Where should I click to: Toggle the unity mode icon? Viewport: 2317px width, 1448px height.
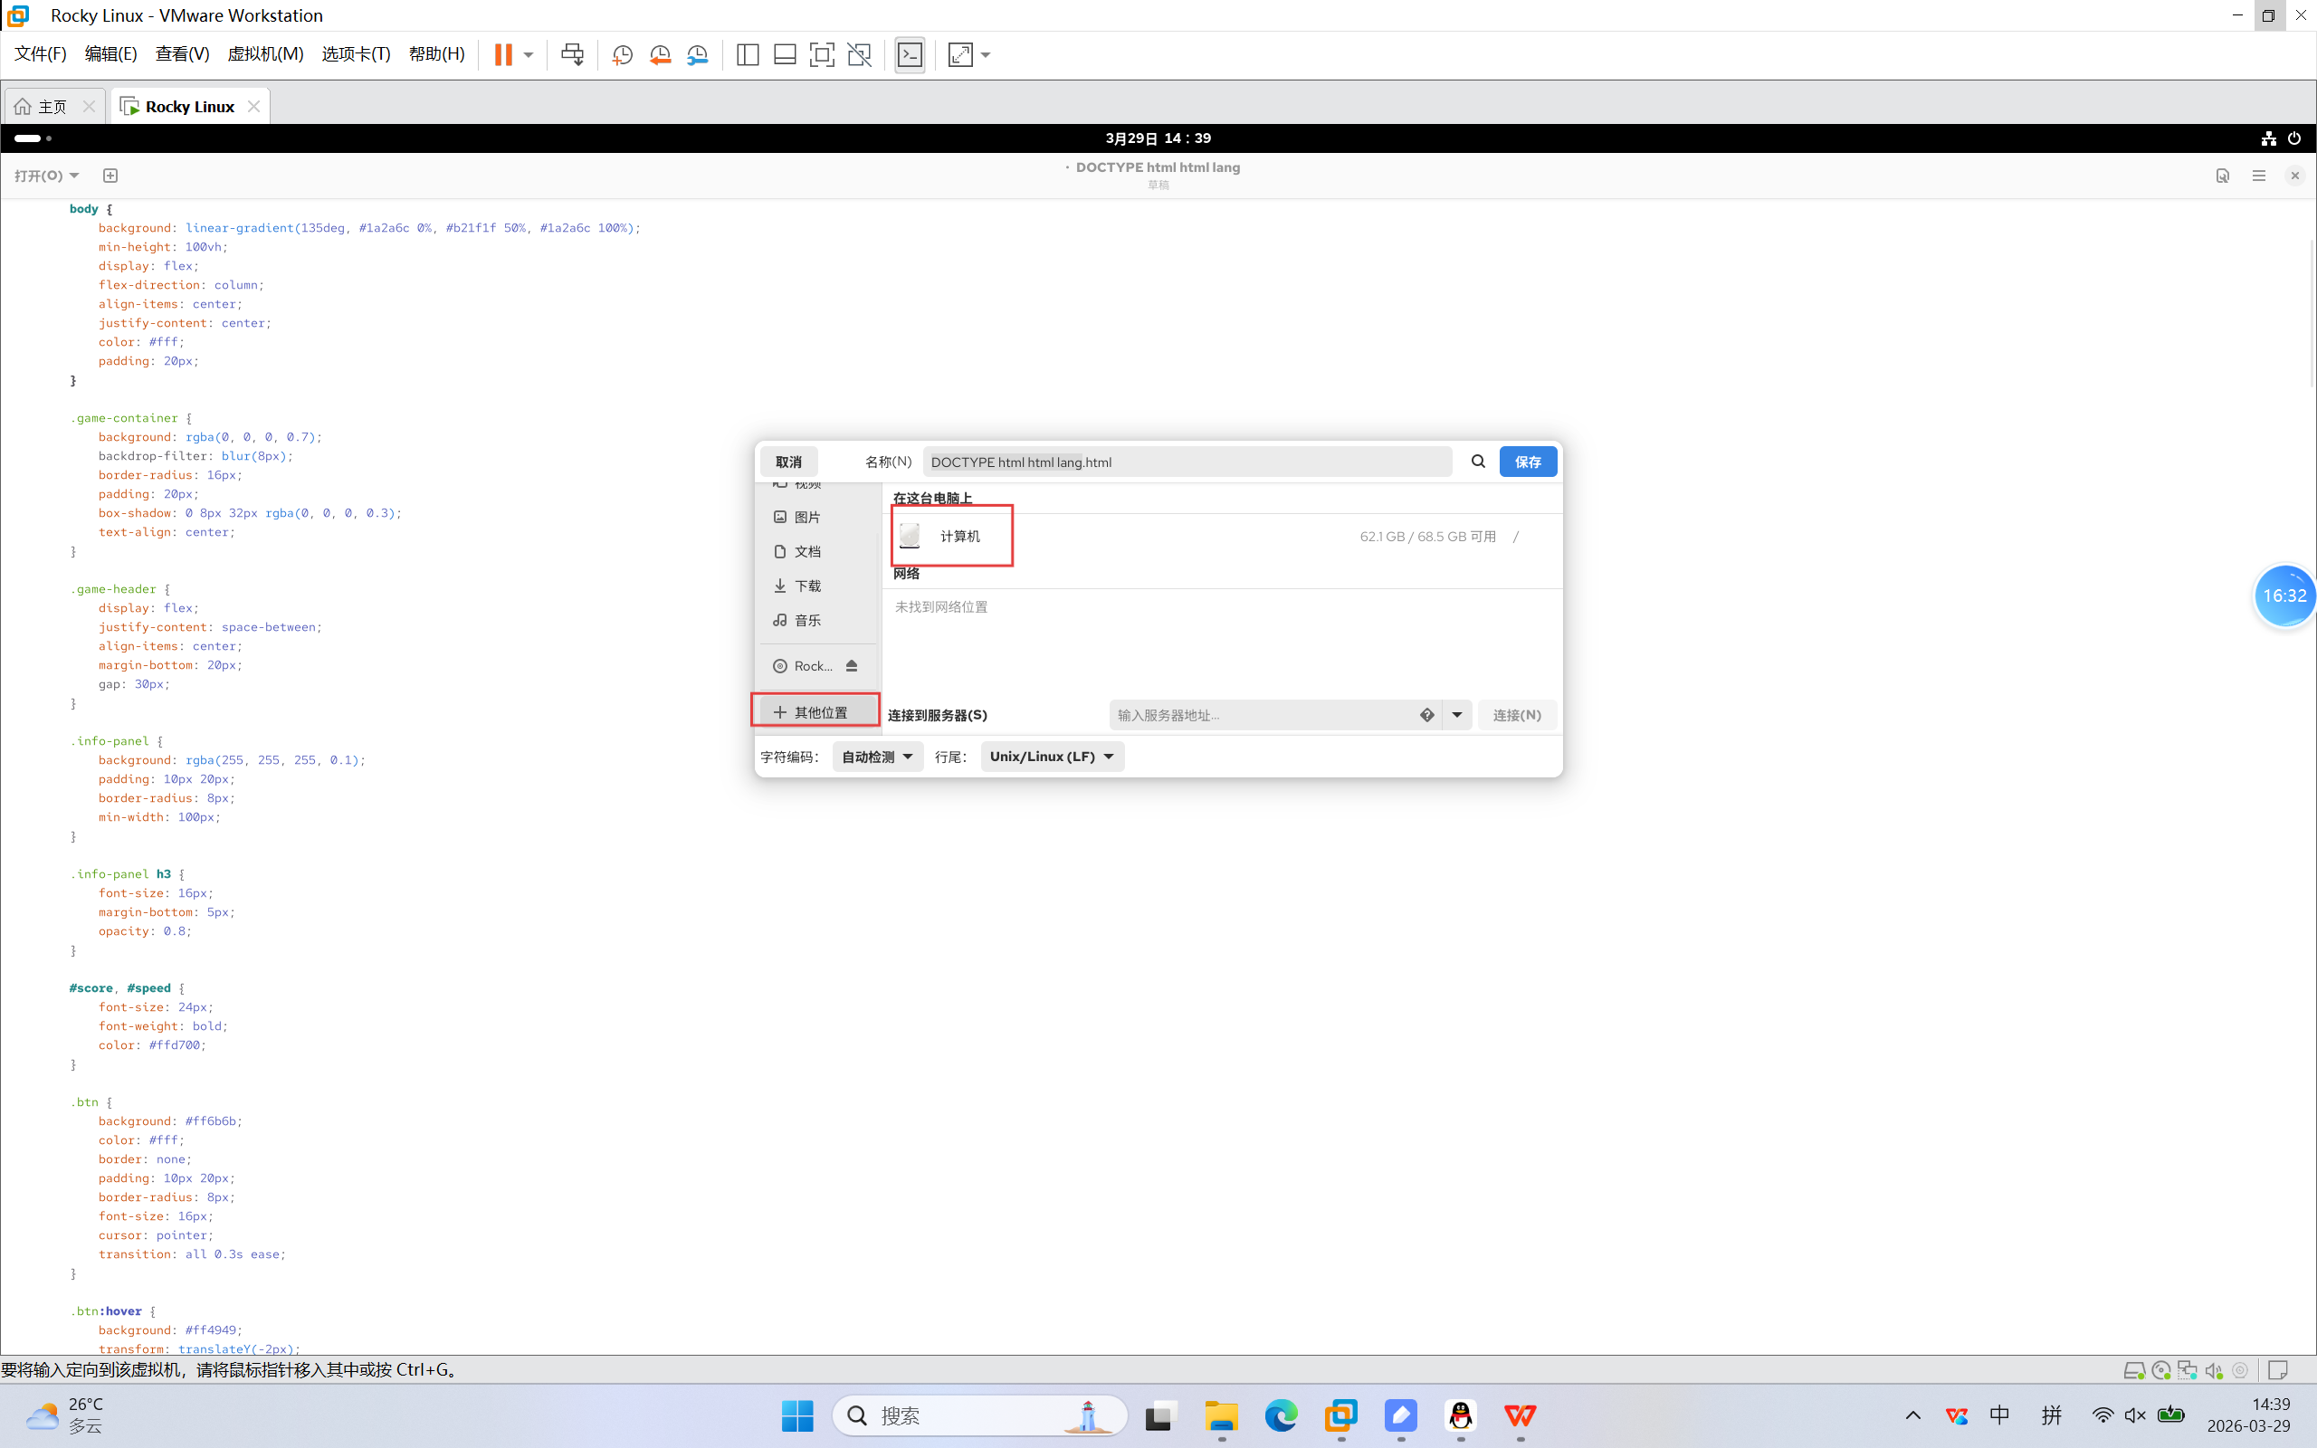coord(860,54)
